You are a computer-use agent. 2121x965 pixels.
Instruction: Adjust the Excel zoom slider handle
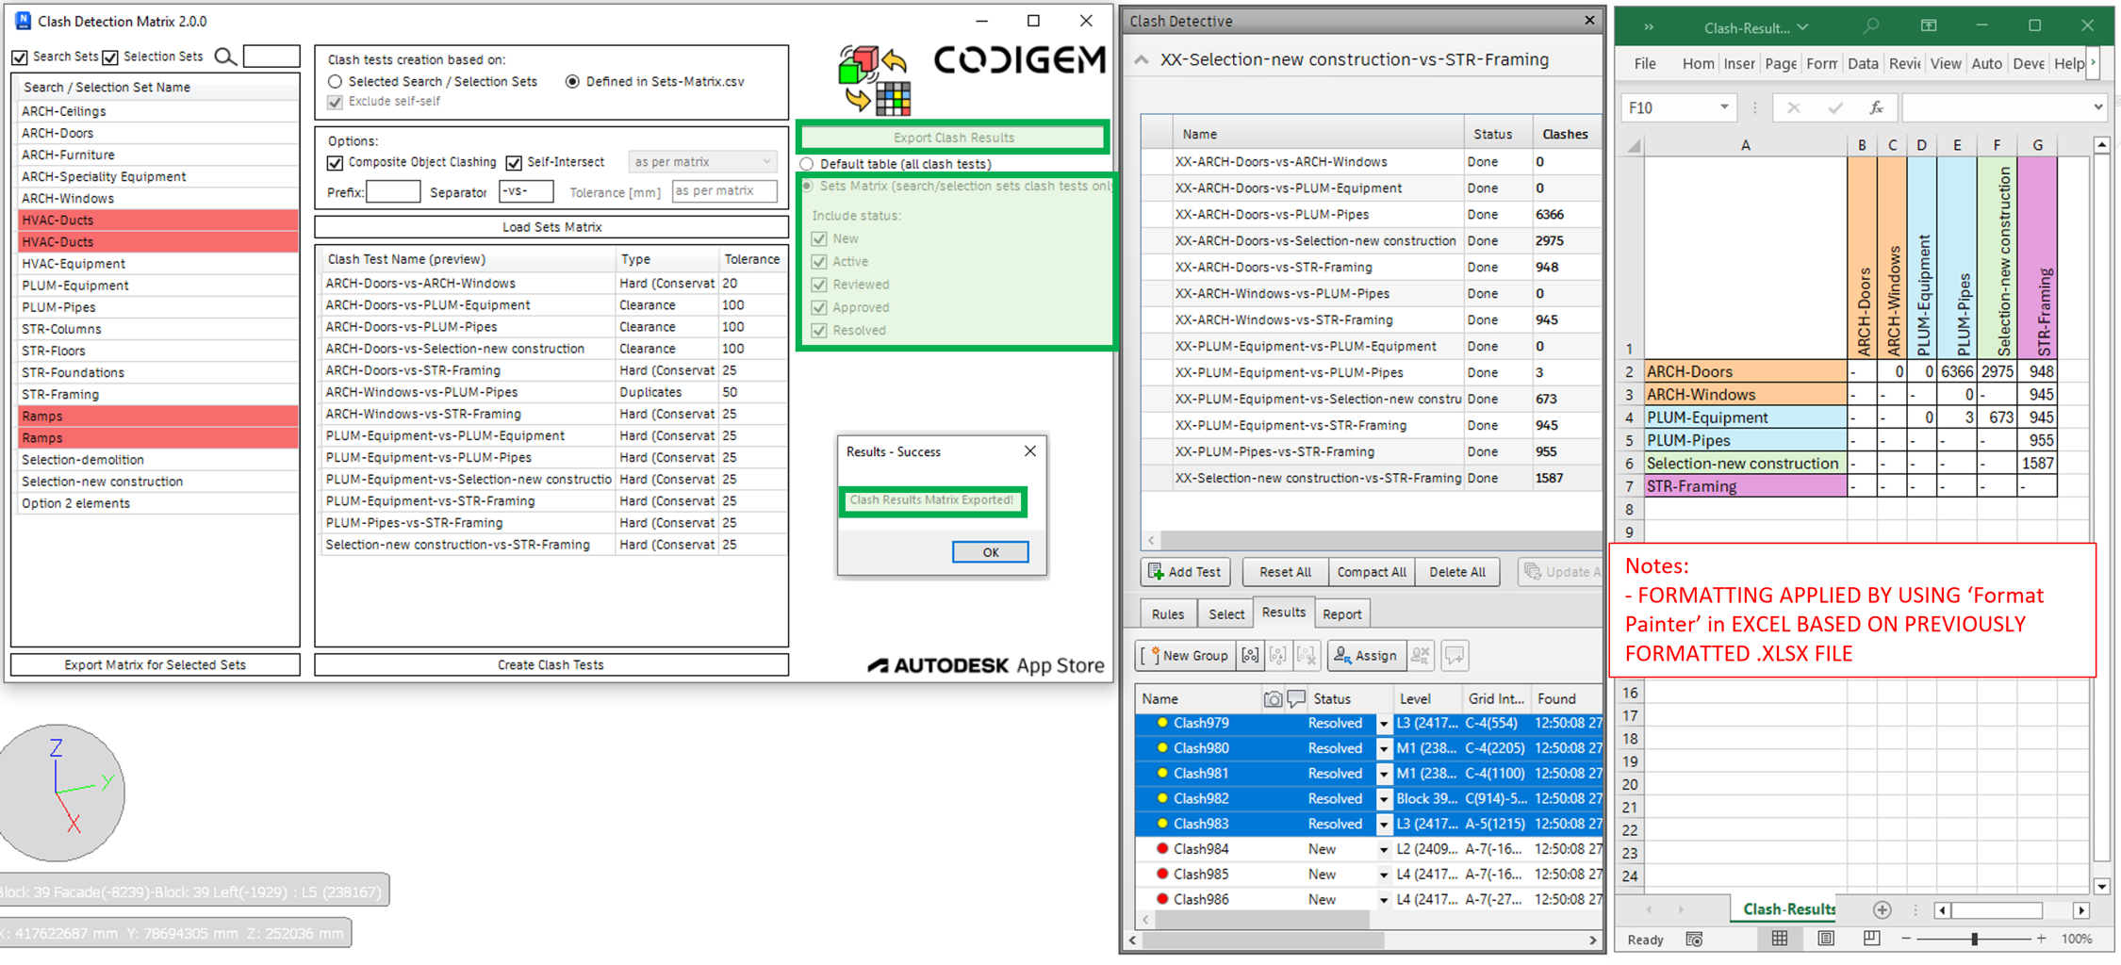point(1975,939)
